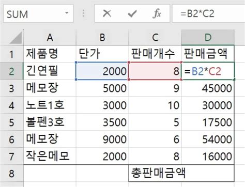Click the formula bar showing =B2*C2
The image size is (245, 187).
point(208,13)
